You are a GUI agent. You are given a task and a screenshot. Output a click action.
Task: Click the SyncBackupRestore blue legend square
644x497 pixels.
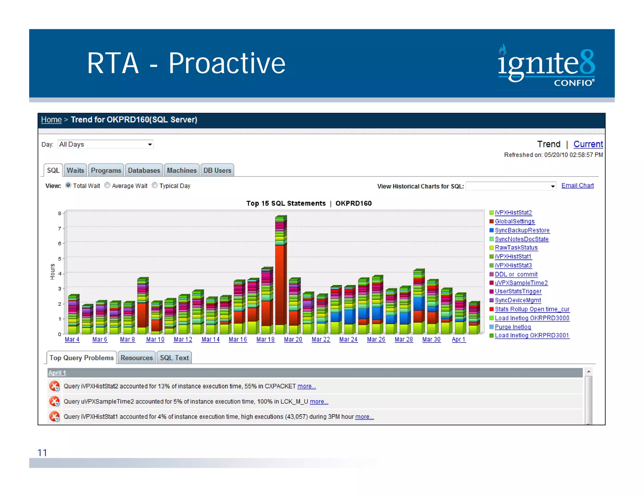tap(491, 230)
